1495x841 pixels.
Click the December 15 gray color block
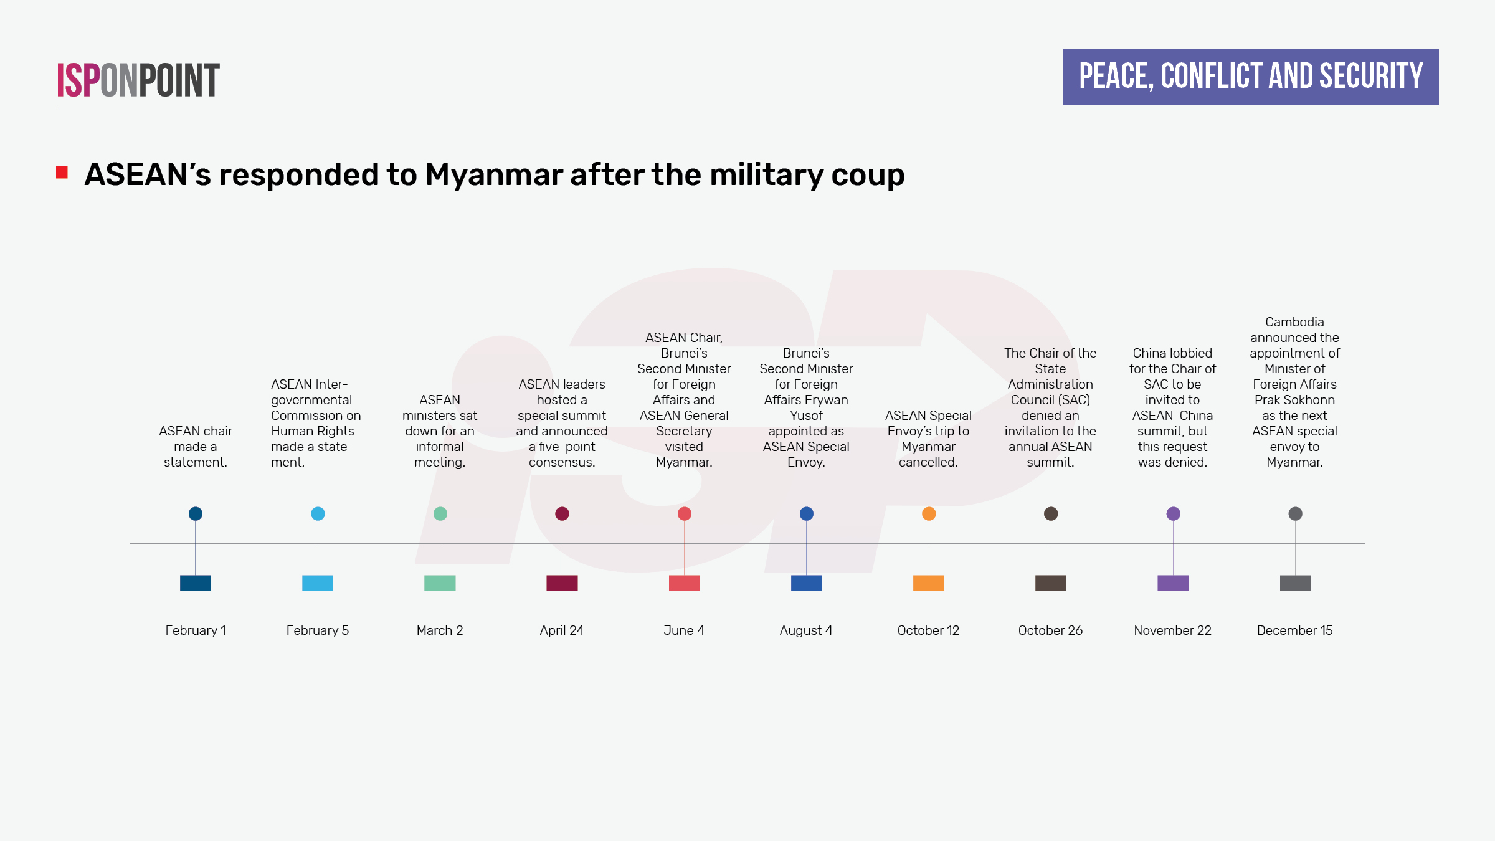click(1295, 583)
